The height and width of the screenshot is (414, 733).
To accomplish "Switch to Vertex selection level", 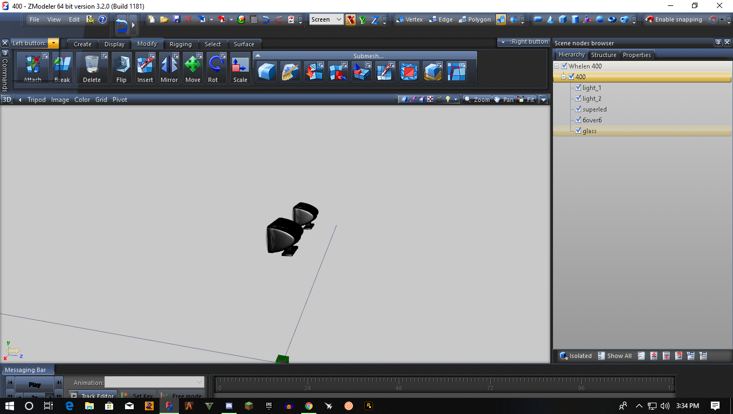I will [409, 19].
